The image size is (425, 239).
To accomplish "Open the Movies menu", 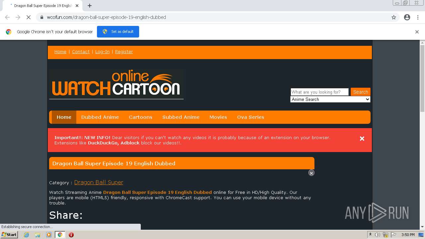I will 218,117.
